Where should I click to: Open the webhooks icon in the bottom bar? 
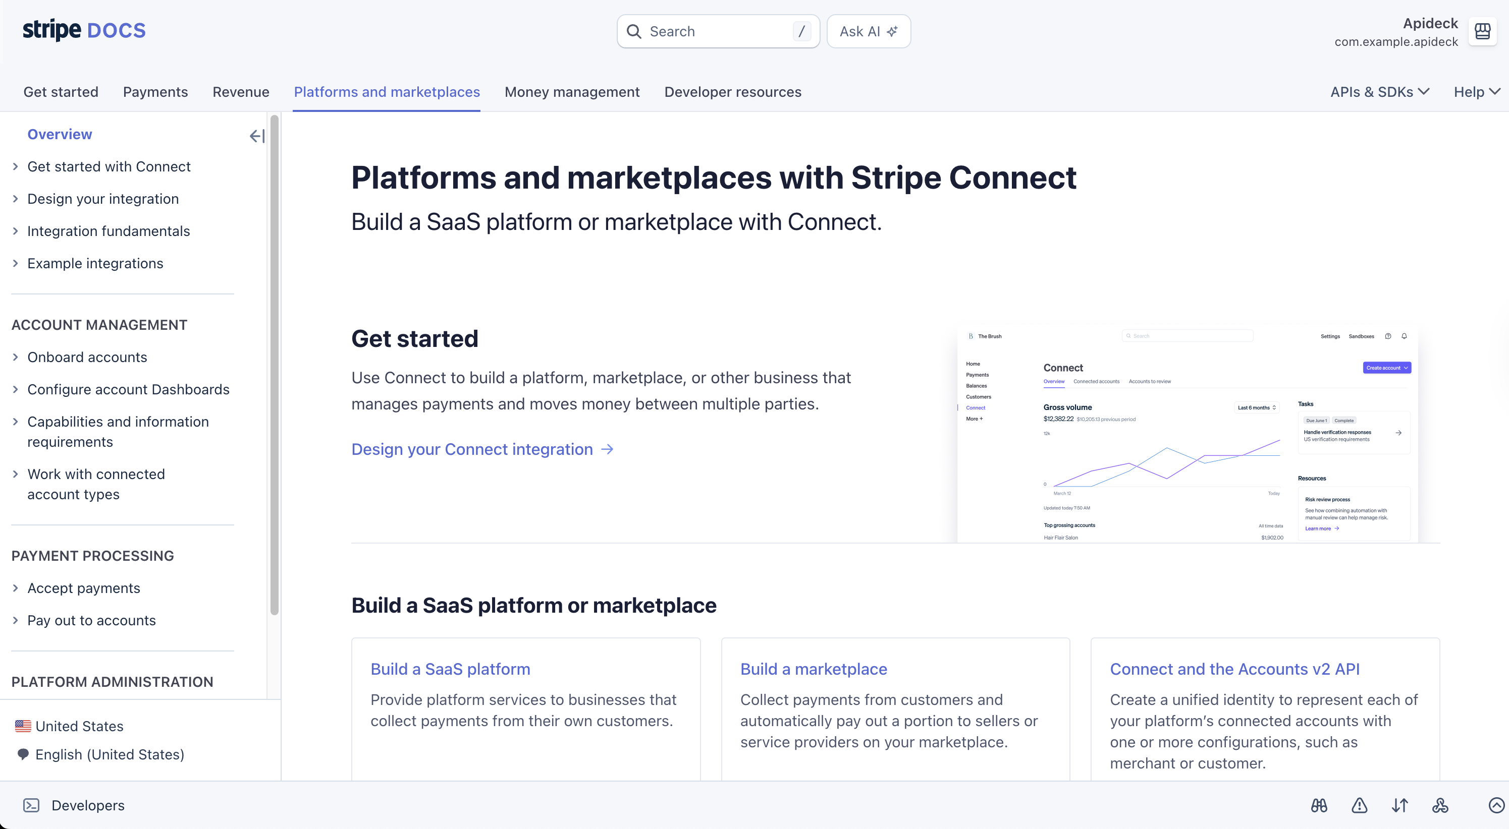(x=1441, y=806)
